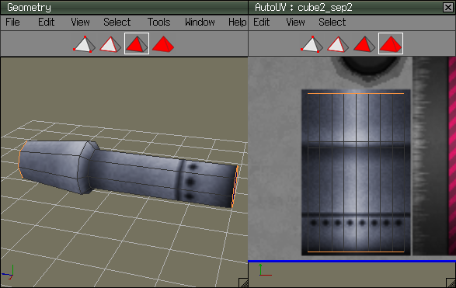The image size is (456, 288).
Task: Open the Help menu
Action: pos(237,22)
